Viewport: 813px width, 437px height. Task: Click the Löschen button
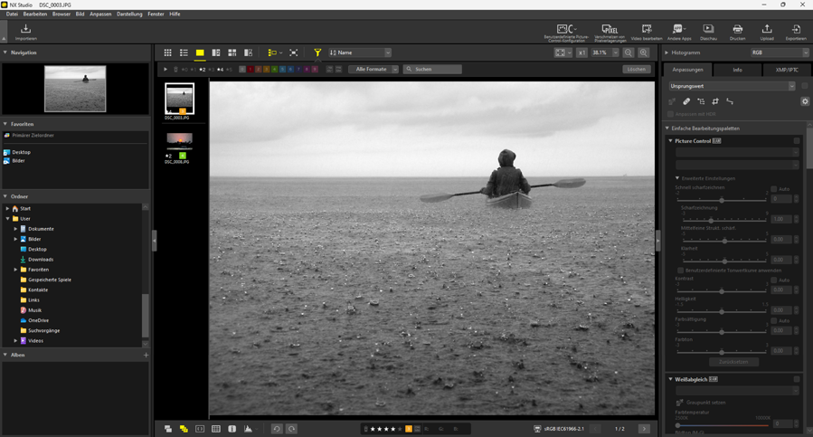(637, 70)
